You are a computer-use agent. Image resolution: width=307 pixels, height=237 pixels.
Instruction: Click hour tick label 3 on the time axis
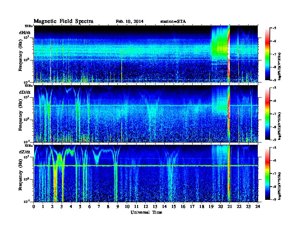[62, 206]
